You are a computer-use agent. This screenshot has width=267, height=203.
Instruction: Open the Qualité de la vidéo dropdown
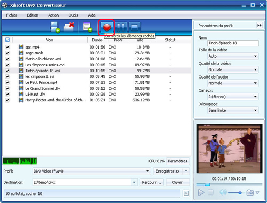[233, 69]
